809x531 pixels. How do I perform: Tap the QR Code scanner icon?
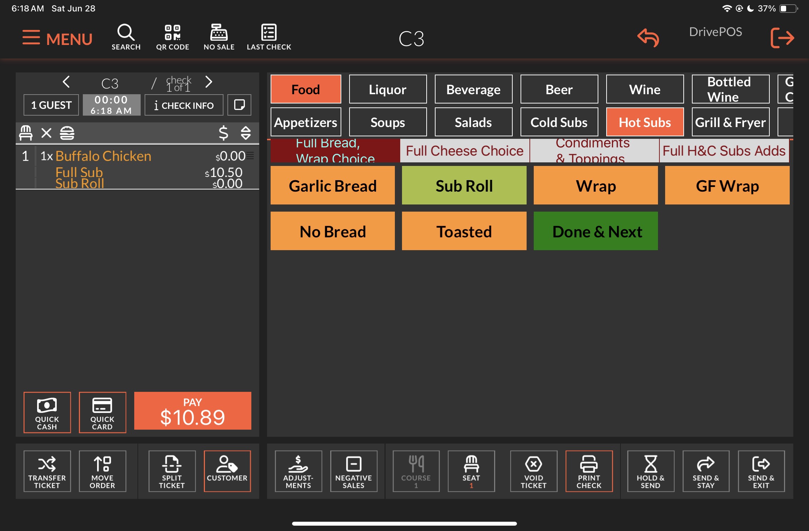(x=172, y=37)
